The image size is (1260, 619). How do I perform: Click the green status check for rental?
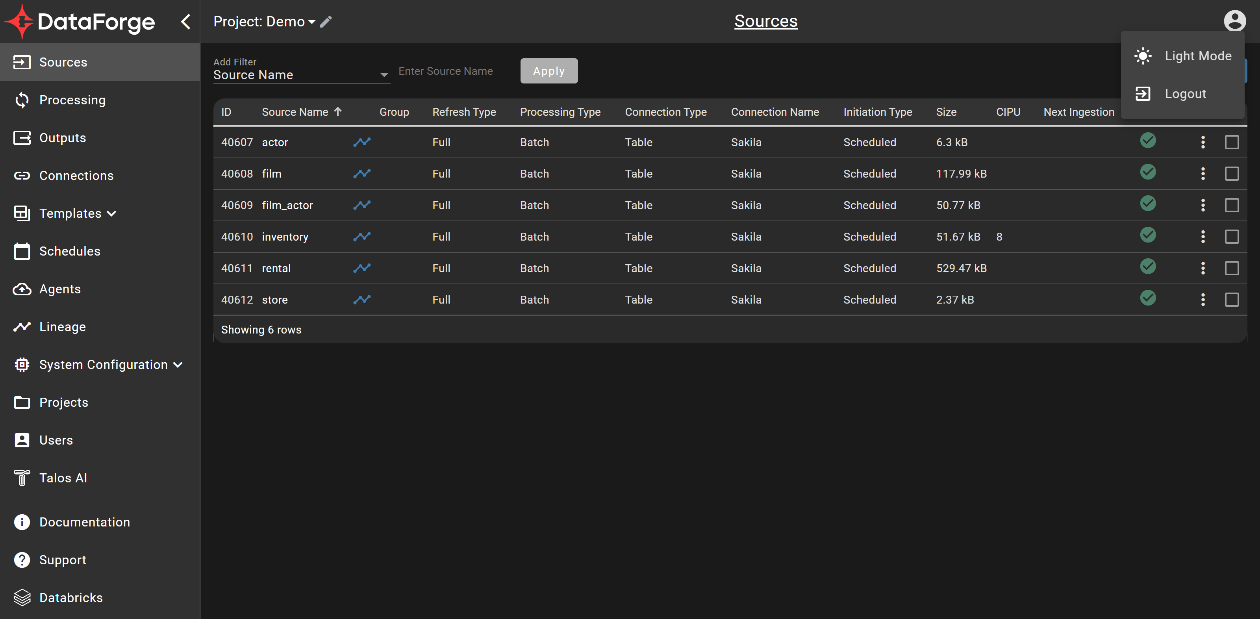[1148, 266]
